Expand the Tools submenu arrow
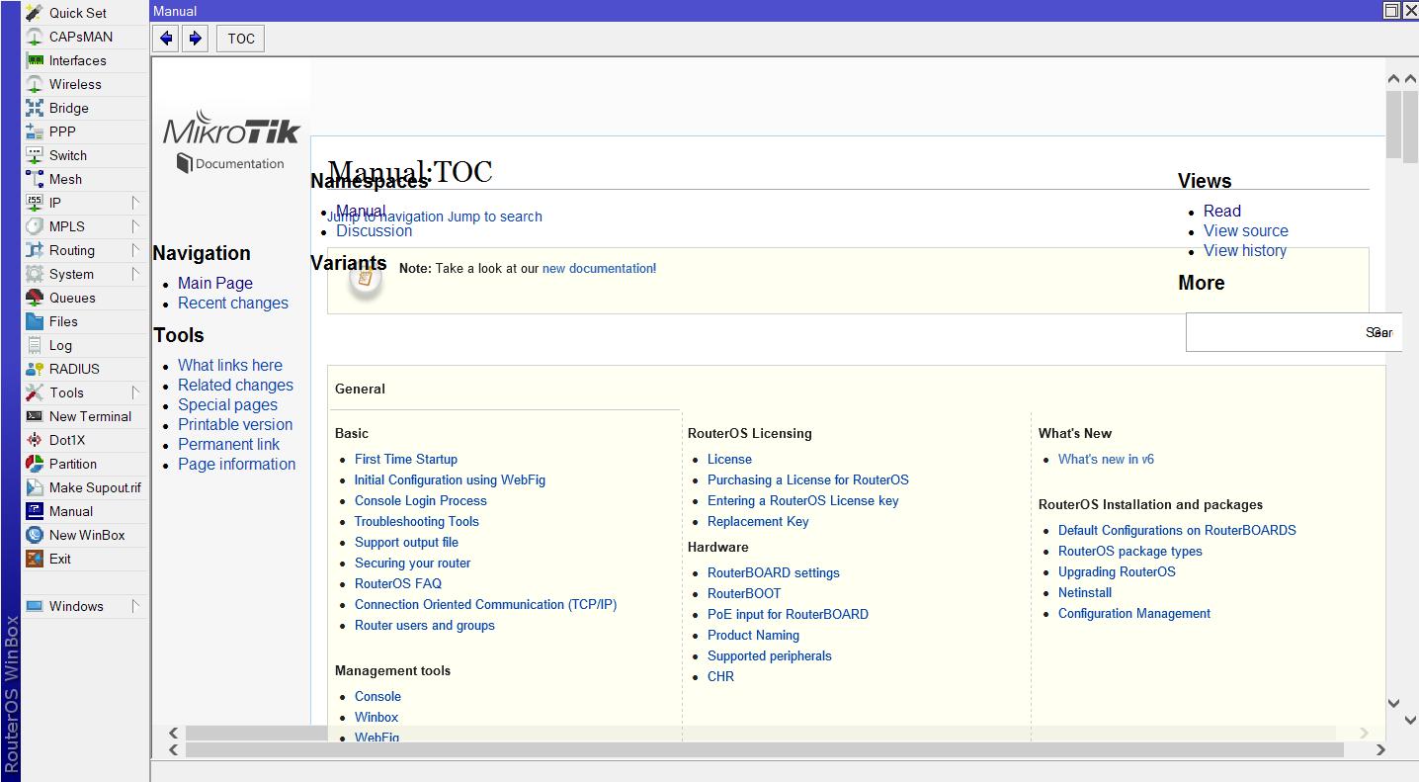The height and width of the screenshot is (782, 1419). [x=135, y=392]
